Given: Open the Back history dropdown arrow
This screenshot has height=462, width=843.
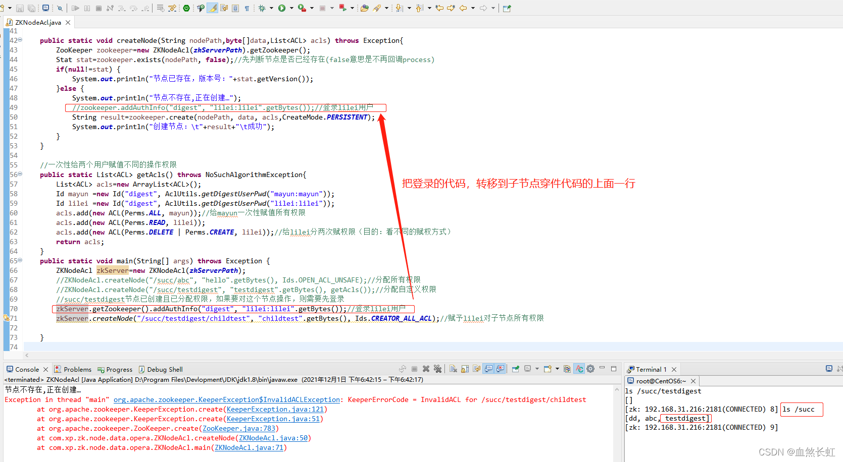Looking at the screenshot, I should [473, 8].
